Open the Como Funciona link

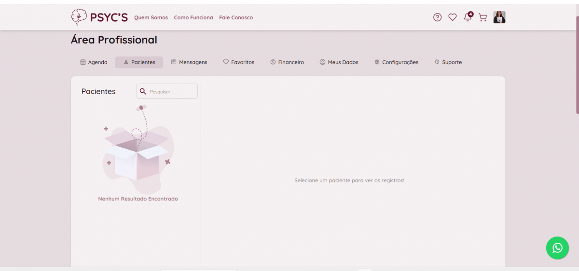tap(193, 17)
